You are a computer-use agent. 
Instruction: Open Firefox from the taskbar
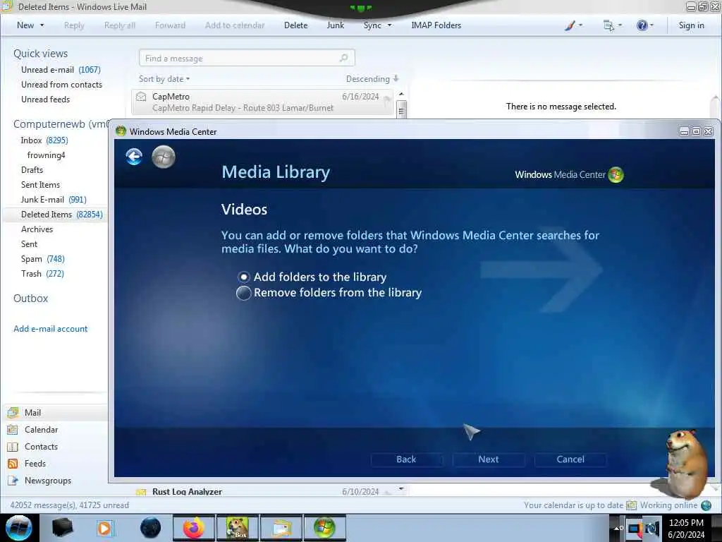(193, 528)
